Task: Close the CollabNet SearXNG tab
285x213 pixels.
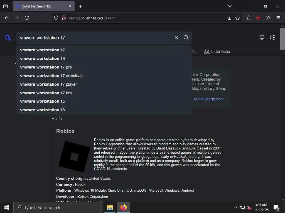Action: pyautogui.click(x=70, y=6)
